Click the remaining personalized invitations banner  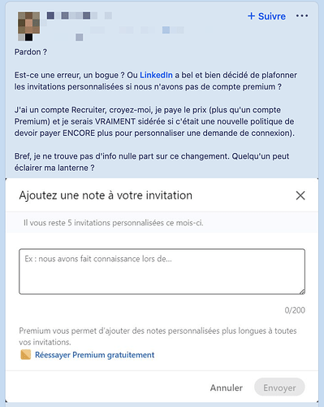tap(162, 223)
